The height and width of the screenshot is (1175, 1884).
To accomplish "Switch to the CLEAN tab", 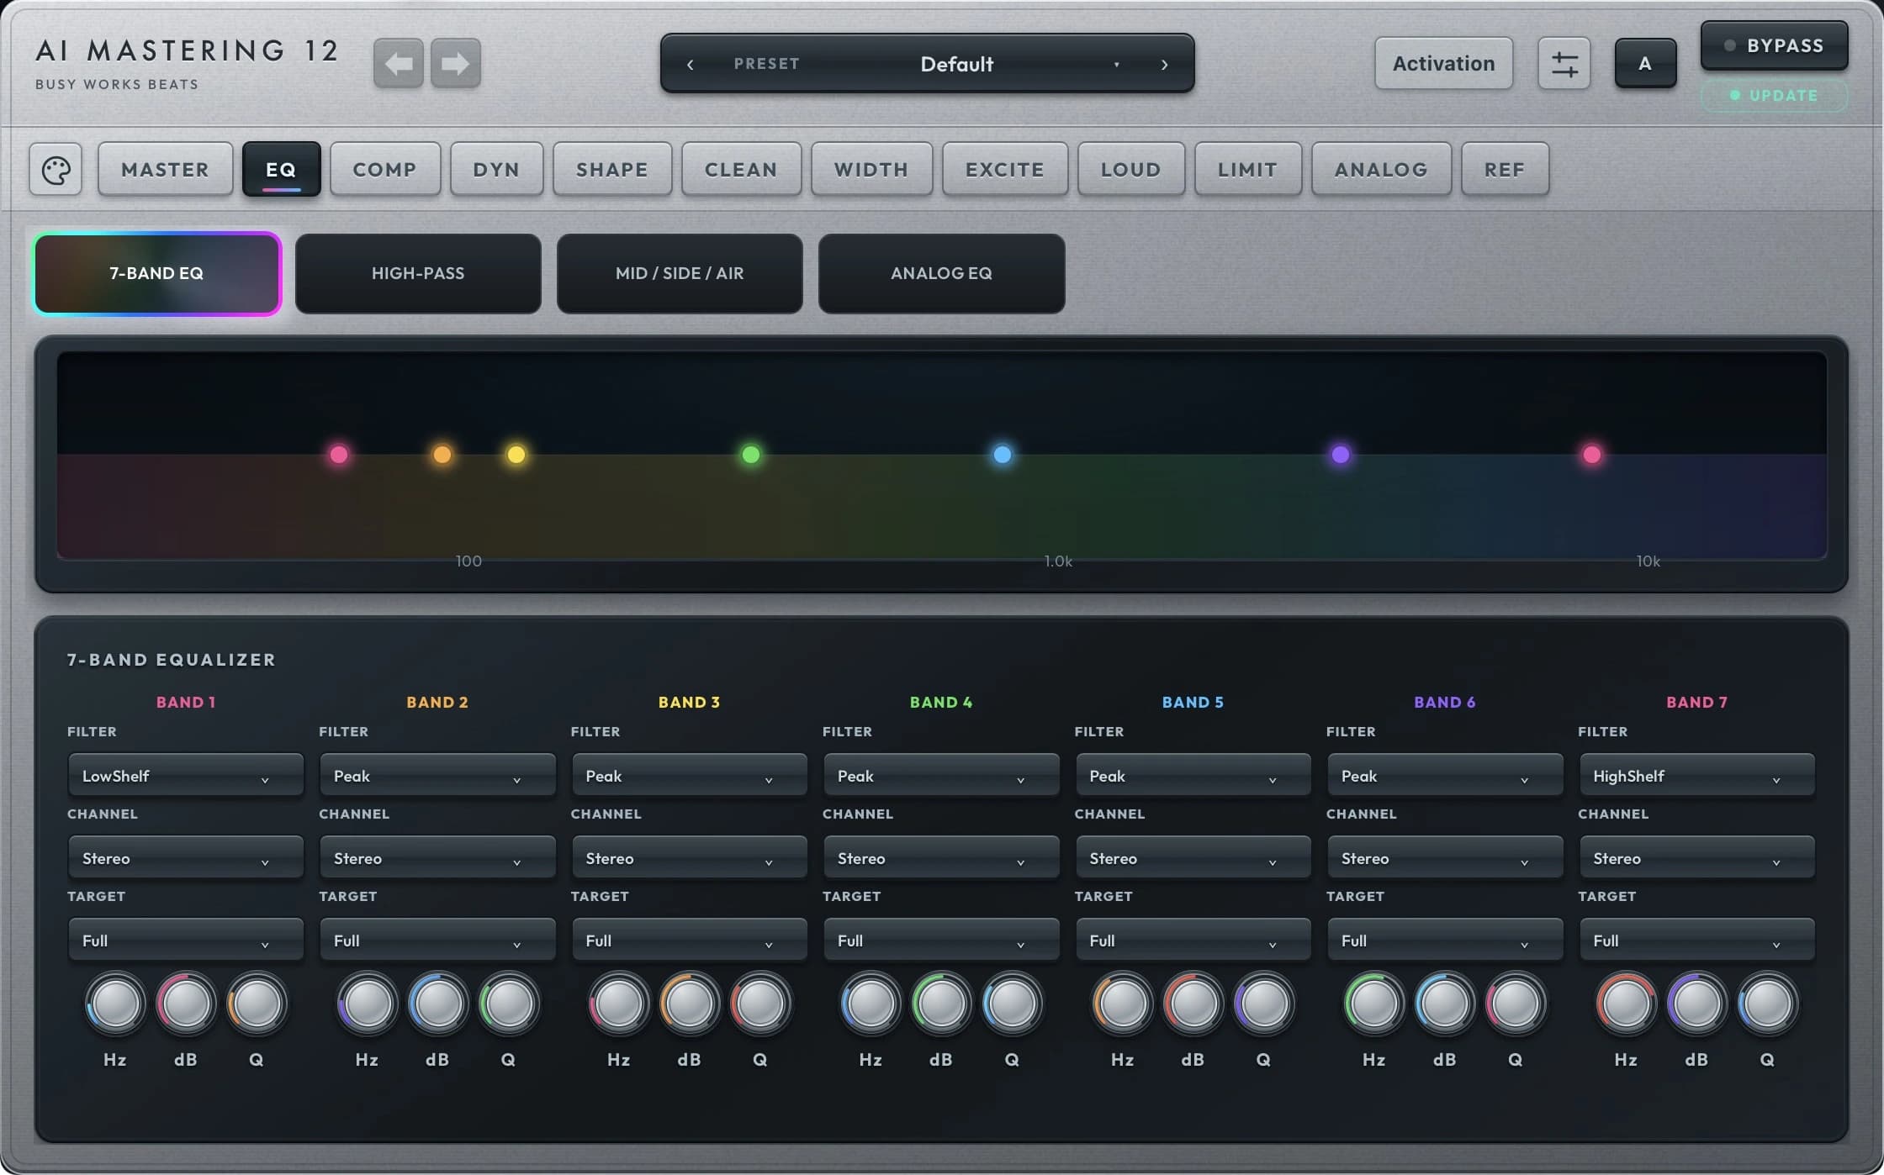I will pyautogui.click(x=741, y=170).
